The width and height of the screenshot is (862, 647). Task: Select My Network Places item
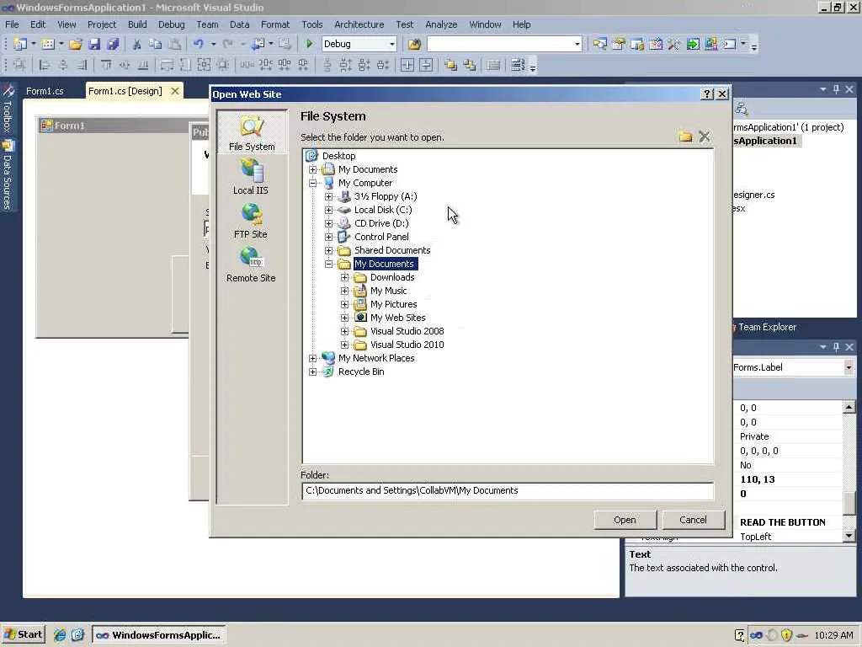(376, 358)
